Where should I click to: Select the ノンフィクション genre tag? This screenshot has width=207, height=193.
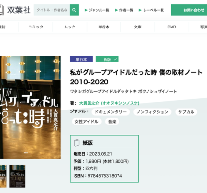(152, 112)
